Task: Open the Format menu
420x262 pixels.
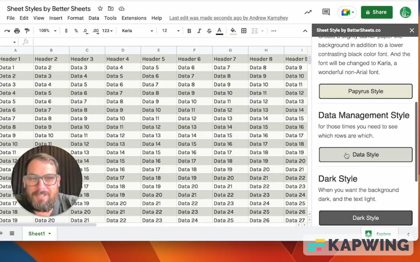Action: coord(75,18)
